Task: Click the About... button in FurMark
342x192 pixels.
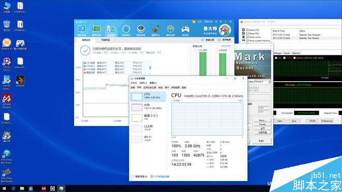Action: (x=262, y=120)
